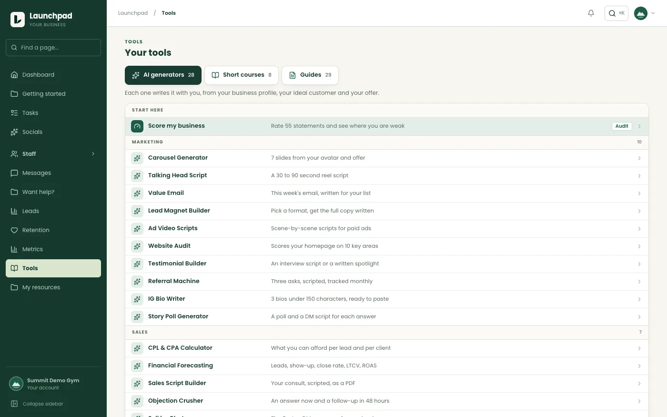Open the search icon in top bar

pos(612,13)
